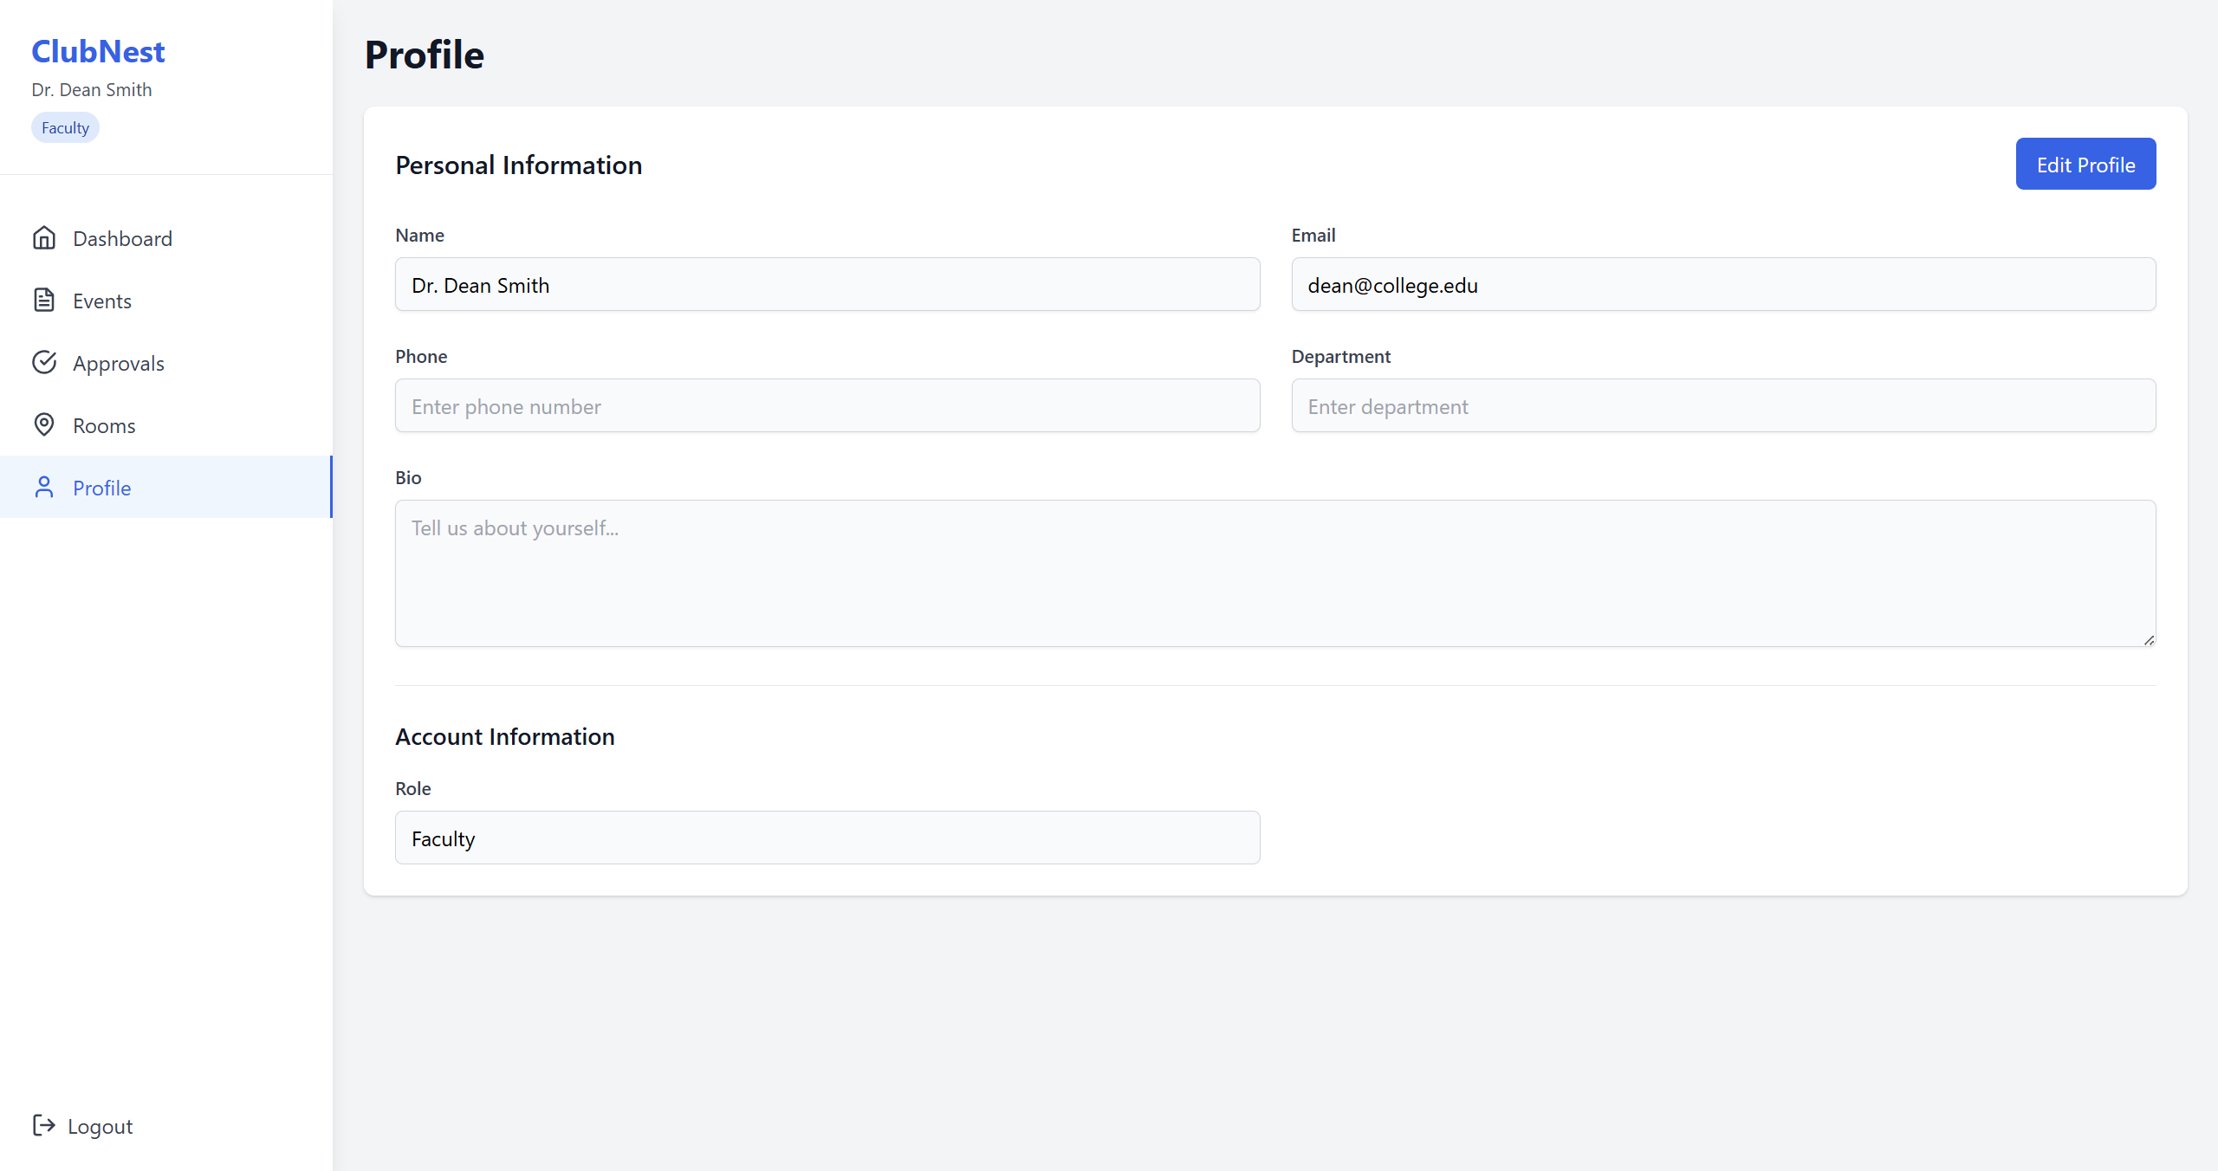This screenshot has width=2218, height=1171.
Task: Click the Name field containing Dr. Dean Smith
Action: [827, 285]
